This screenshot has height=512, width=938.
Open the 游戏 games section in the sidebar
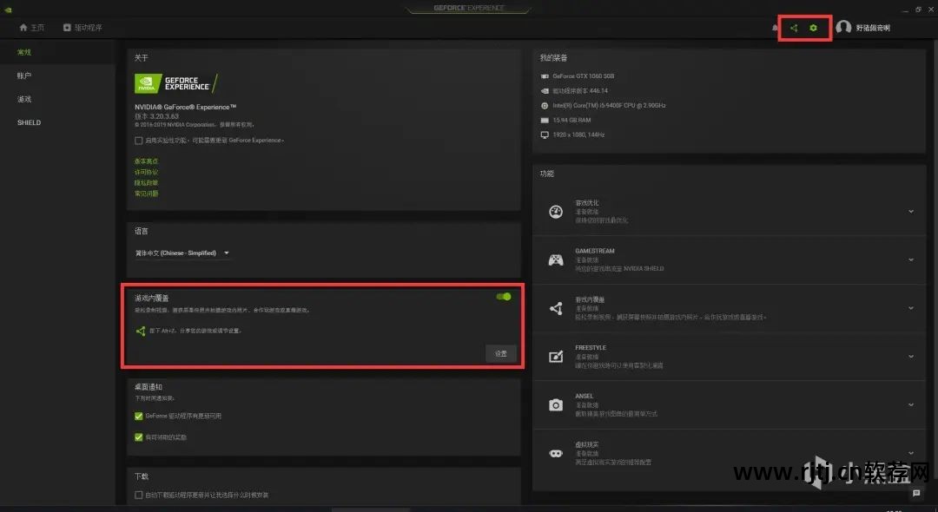[x=24, y=99]
